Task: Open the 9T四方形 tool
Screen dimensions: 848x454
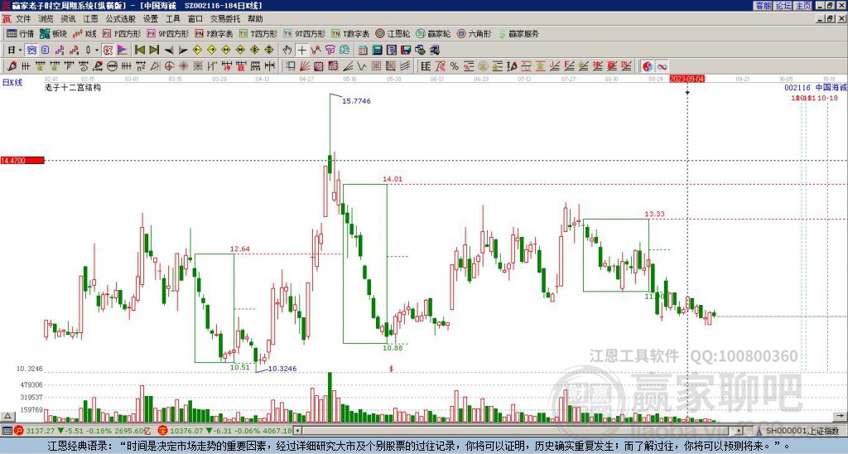Action: 304,33
